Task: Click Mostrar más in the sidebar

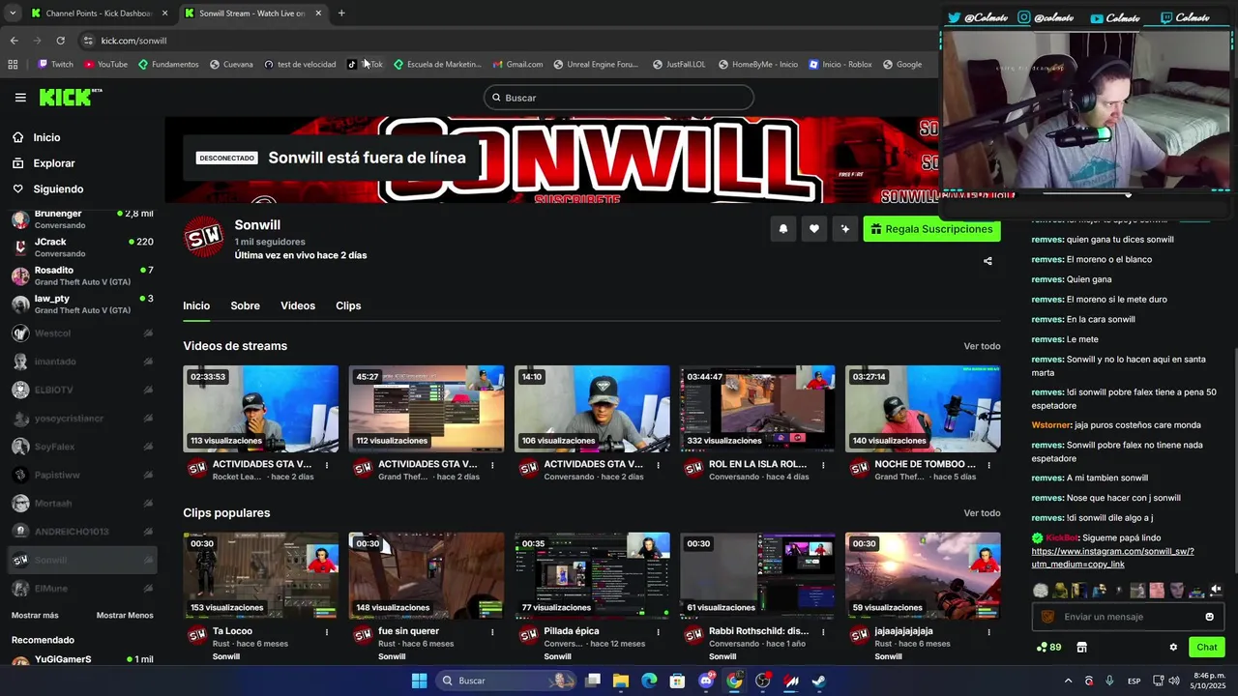Action: coord(35,616)
